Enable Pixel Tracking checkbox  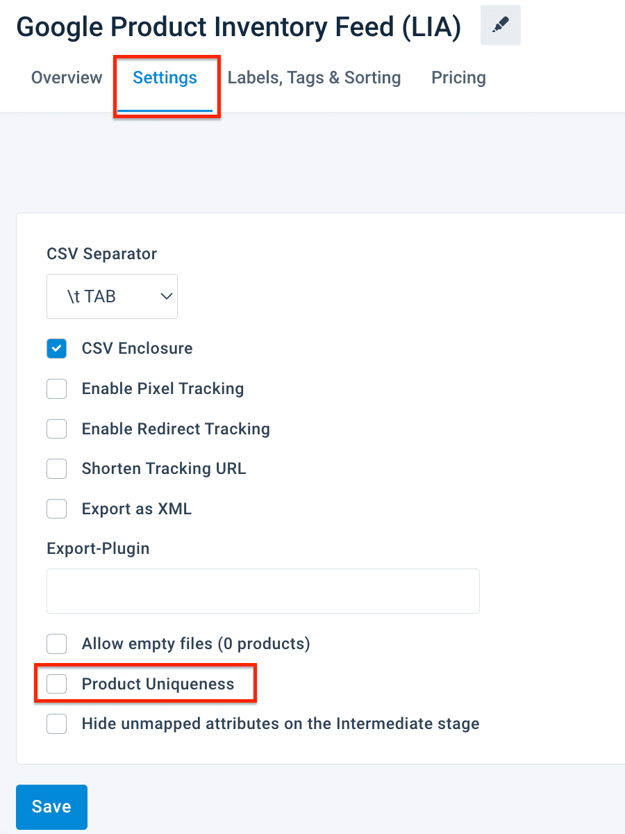(x=57, y=389)
